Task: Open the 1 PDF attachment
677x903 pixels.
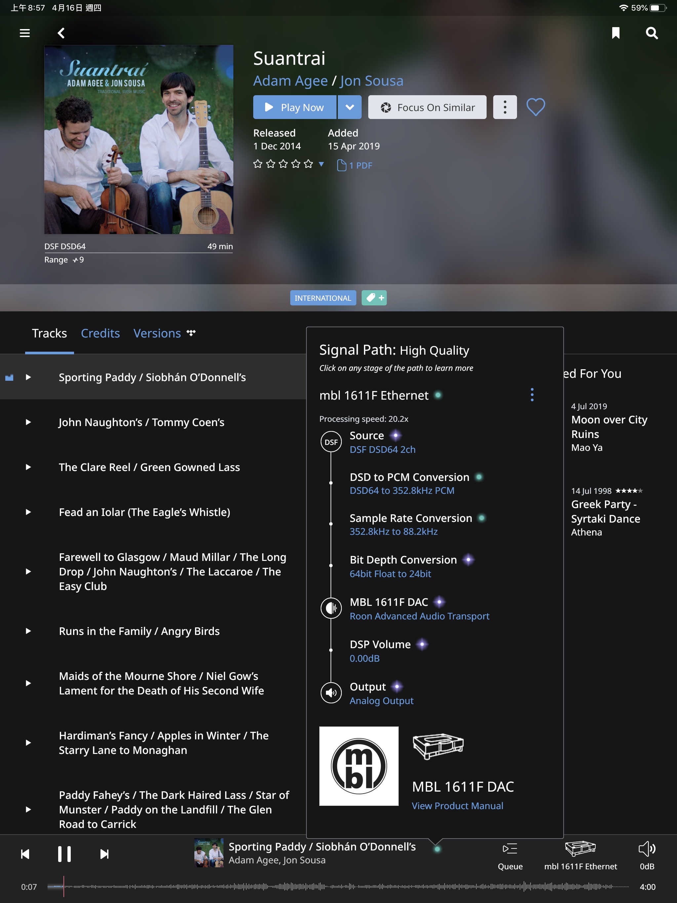Action: pos(354,165)
